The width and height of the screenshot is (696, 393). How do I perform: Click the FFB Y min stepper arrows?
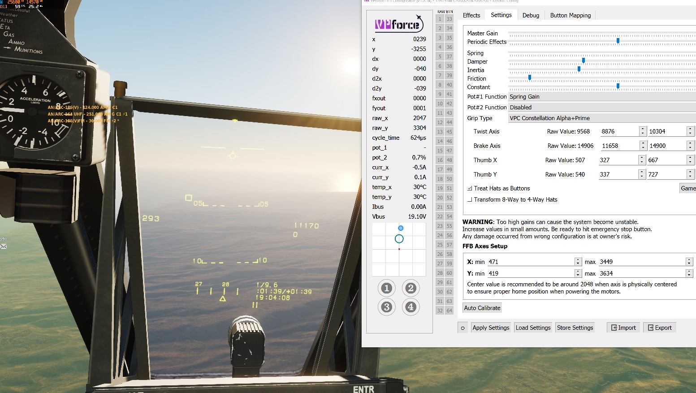[578, 273]
